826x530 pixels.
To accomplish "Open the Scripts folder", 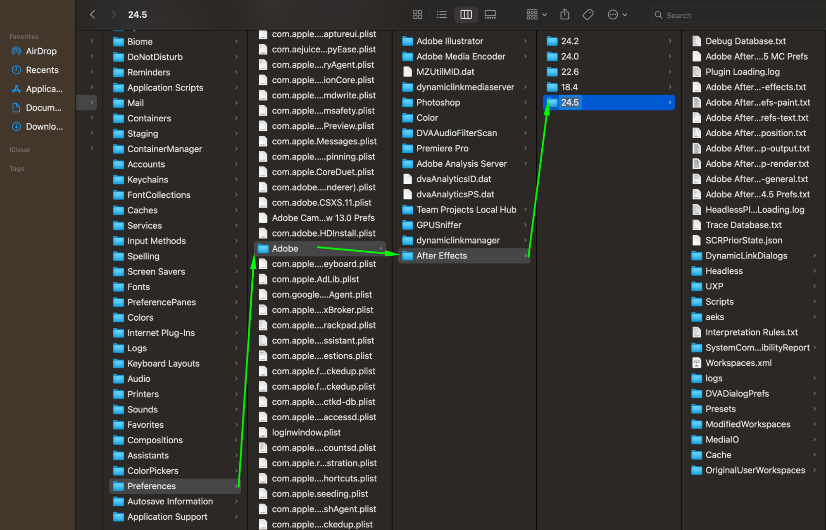I will 719,302.
